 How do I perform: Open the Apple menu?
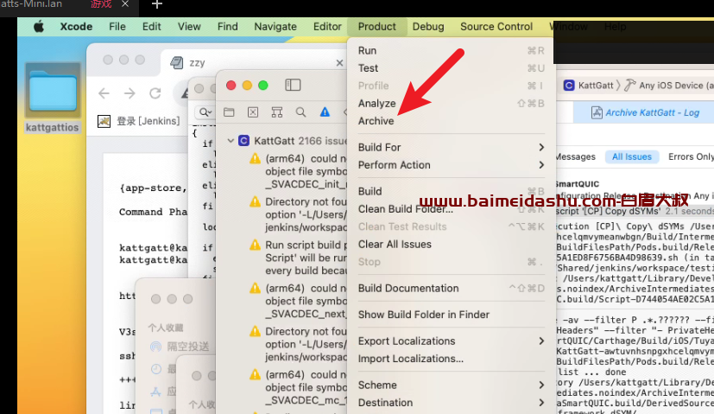(39, 27)
